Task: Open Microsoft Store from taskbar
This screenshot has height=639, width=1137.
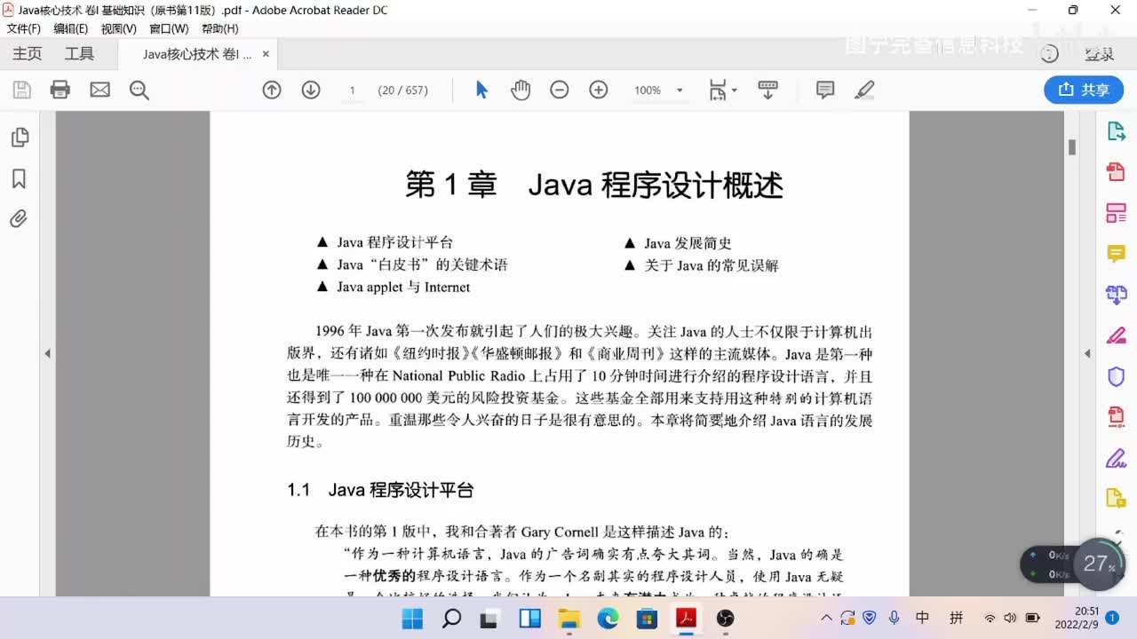Action: point(647,619)
